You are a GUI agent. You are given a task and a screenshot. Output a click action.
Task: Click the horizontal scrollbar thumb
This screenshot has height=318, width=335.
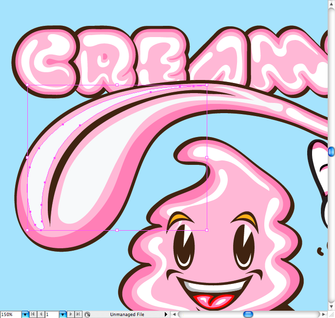pyautogui.click(x=248, y=315)
